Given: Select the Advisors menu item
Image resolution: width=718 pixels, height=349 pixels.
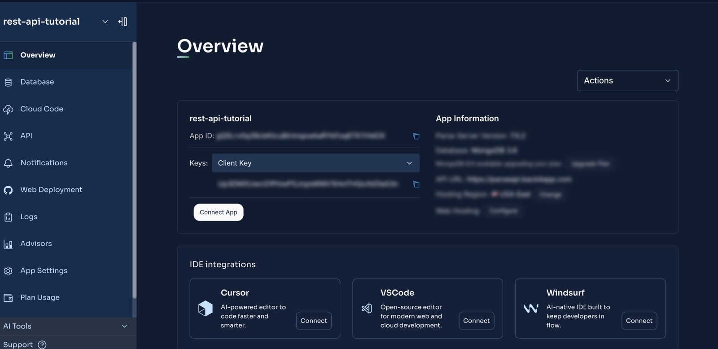Looking at the screenshot, I should click(x=66, y=244).
